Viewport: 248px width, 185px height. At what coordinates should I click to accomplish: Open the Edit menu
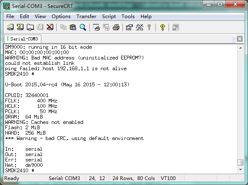click(24, 17)
